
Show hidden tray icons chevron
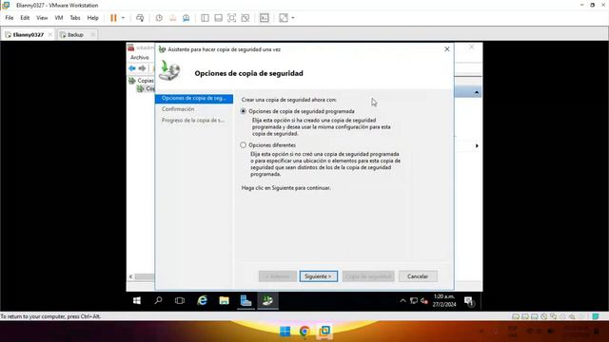click(403, 301)
